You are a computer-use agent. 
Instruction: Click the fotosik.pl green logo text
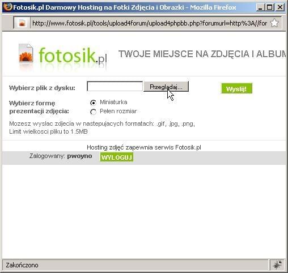pos(73,55)
